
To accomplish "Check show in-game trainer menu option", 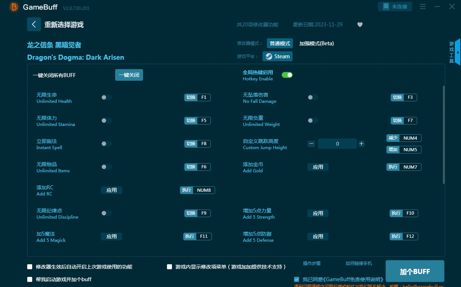I will point(169,267).
